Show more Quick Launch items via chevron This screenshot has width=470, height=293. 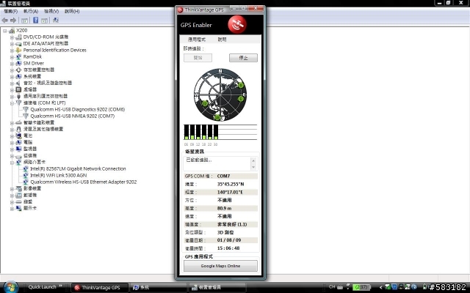pos(60,286)
